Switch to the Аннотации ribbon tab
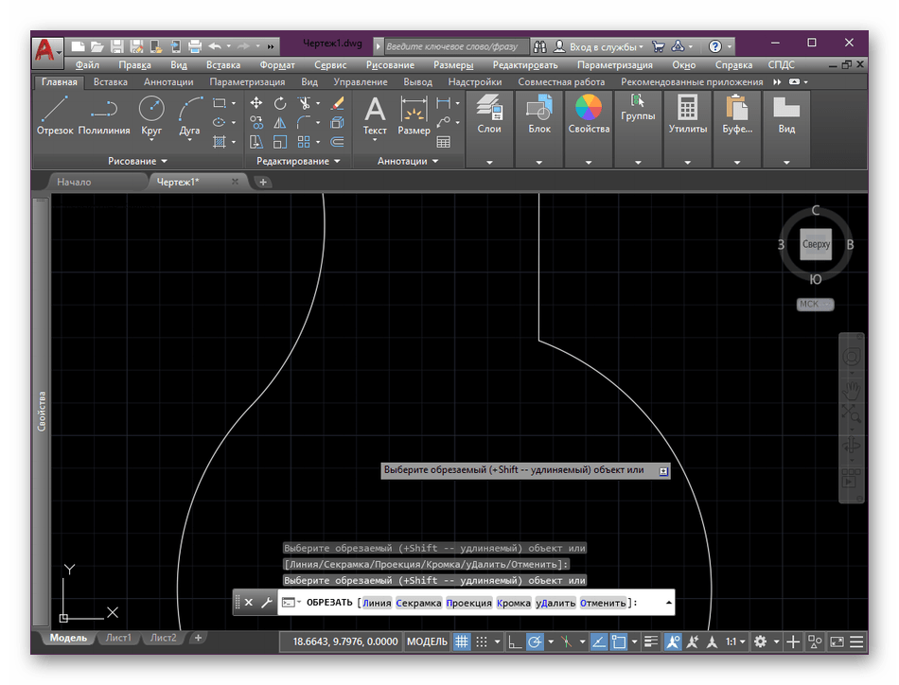The image size is (899, 685). [x=168, y=82]
